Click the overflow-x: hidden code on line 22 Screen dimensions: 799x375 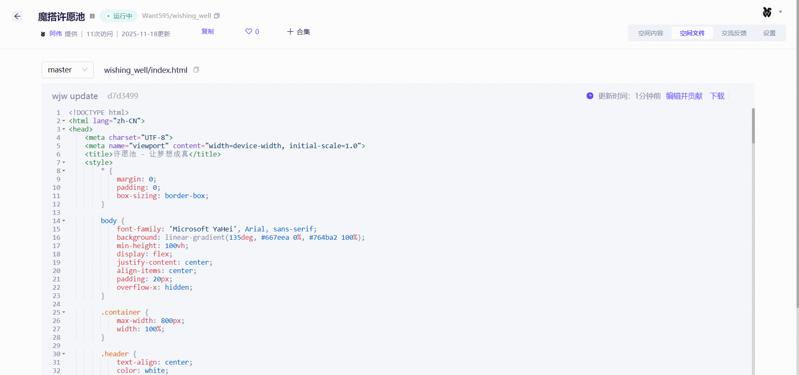[x=154, y=287]
